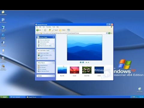
Task: Open the Favorites menu
Action: (49, 27)
